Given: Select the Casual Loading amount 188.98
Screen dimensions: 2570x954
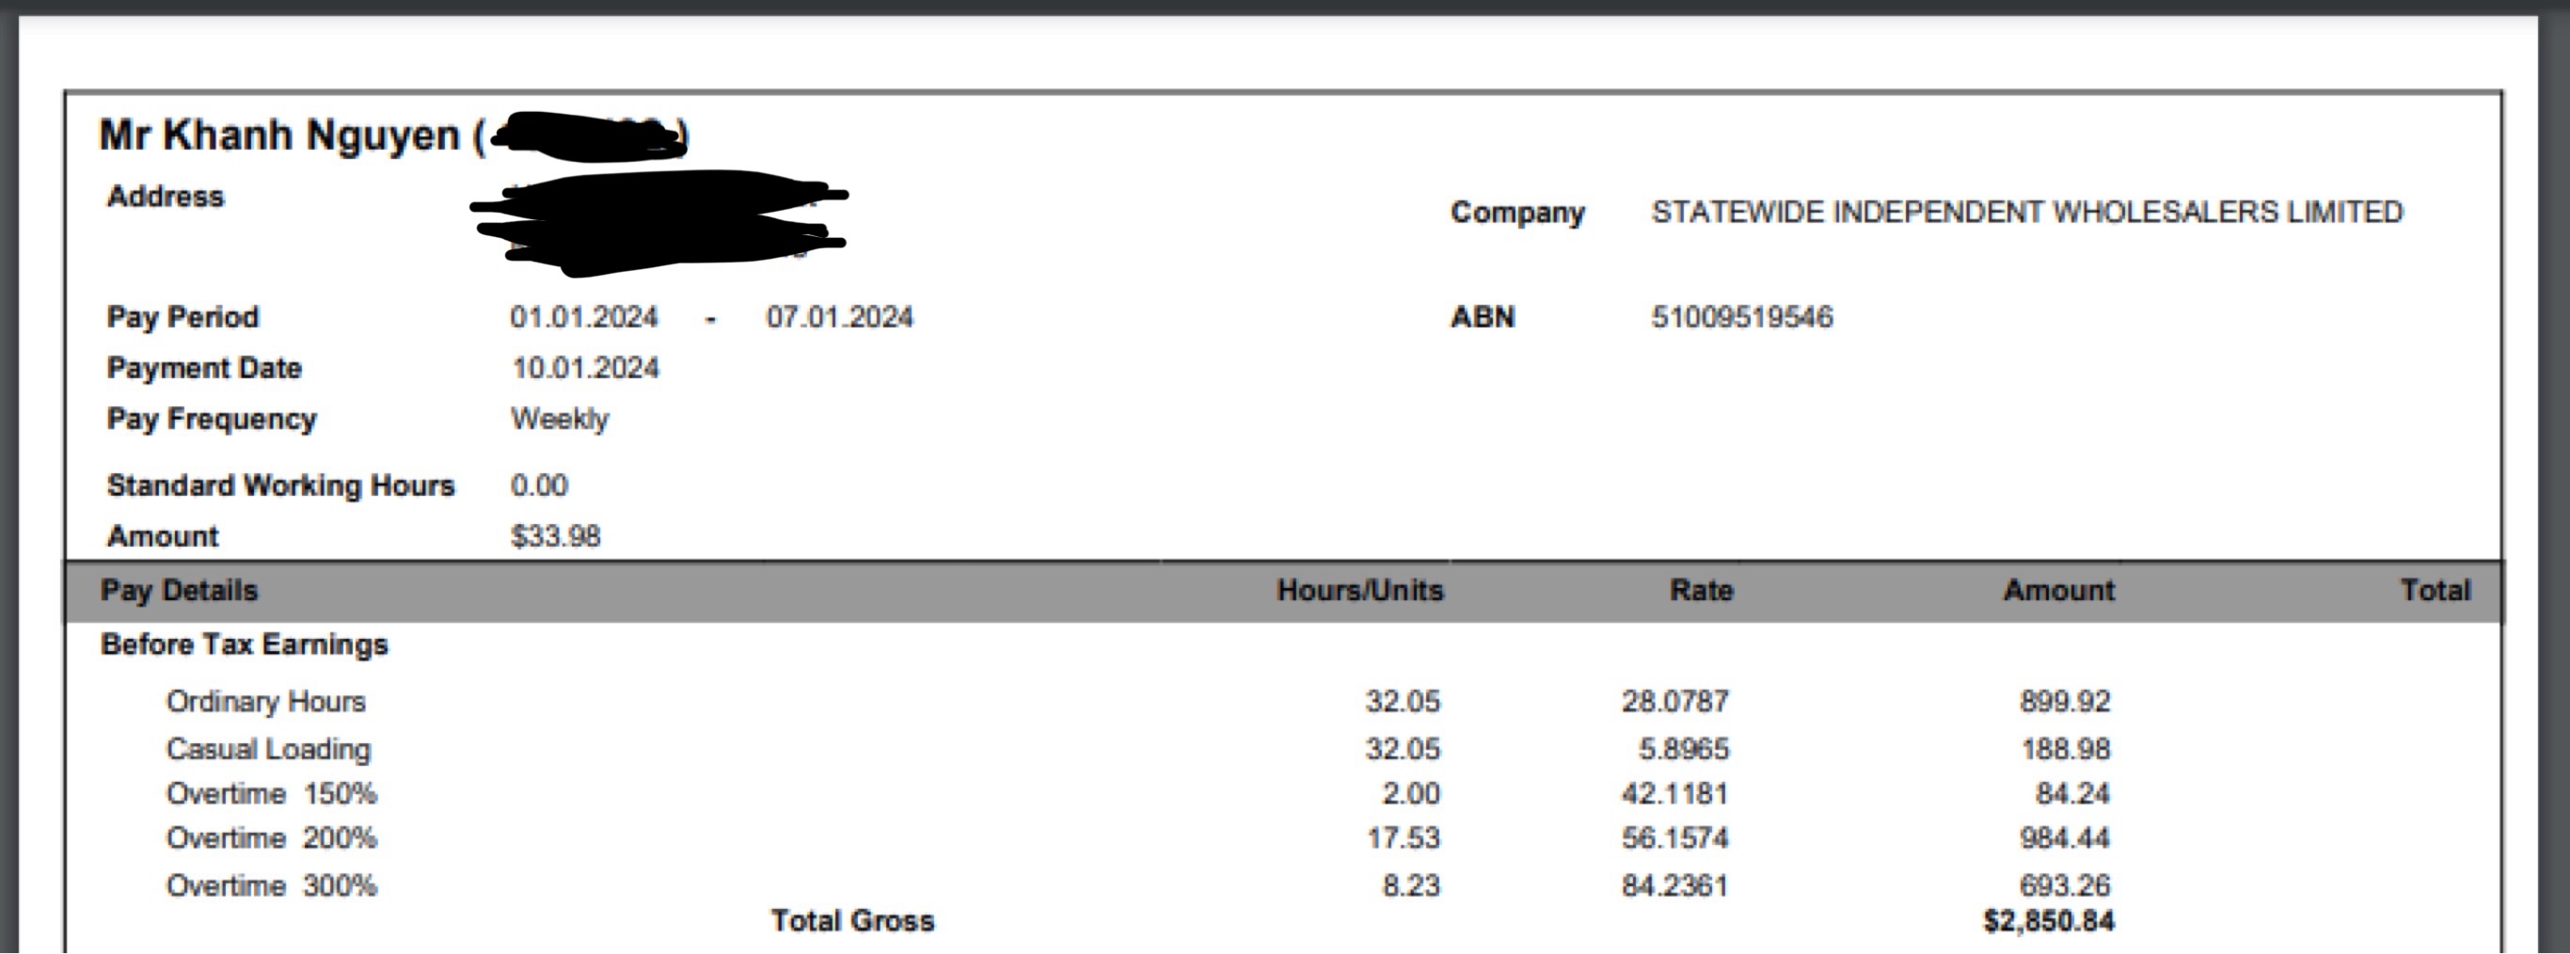Looking at the screenshot, I should (x=2065, y=750).
